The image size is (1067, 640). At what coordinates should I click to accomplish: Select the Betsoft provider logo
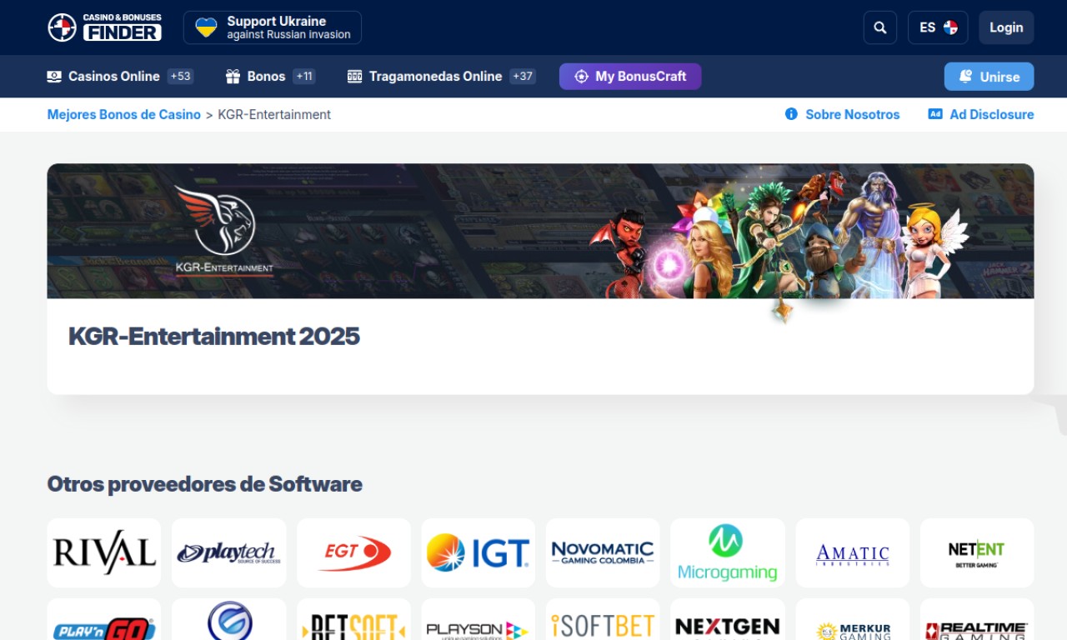click(353, 619)
